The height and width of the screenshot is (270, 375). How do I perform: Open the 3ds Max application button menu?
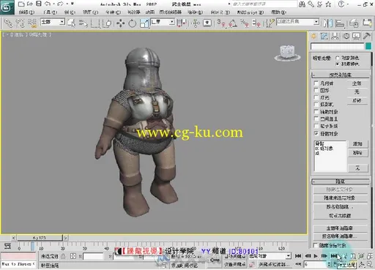coord(7,7)
